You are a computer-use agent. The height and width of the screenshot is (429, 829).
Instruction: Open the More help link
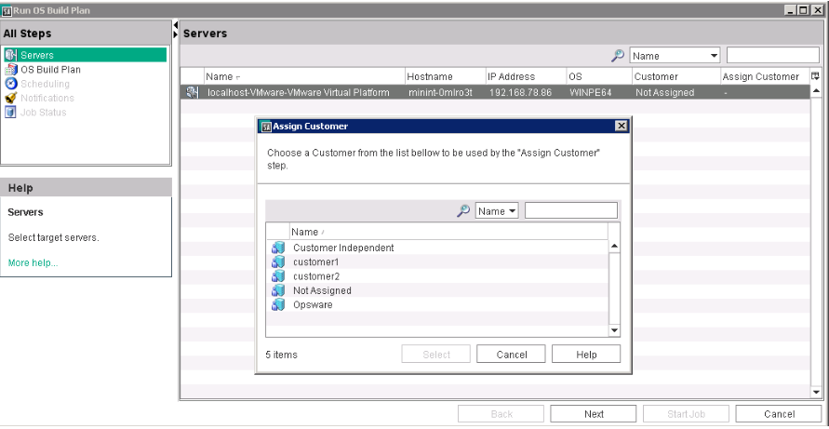point(33,263)
